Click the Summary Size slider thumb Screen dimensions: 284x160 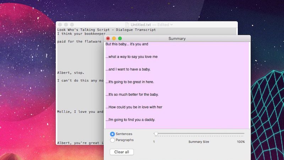click(x=156, y=134)
